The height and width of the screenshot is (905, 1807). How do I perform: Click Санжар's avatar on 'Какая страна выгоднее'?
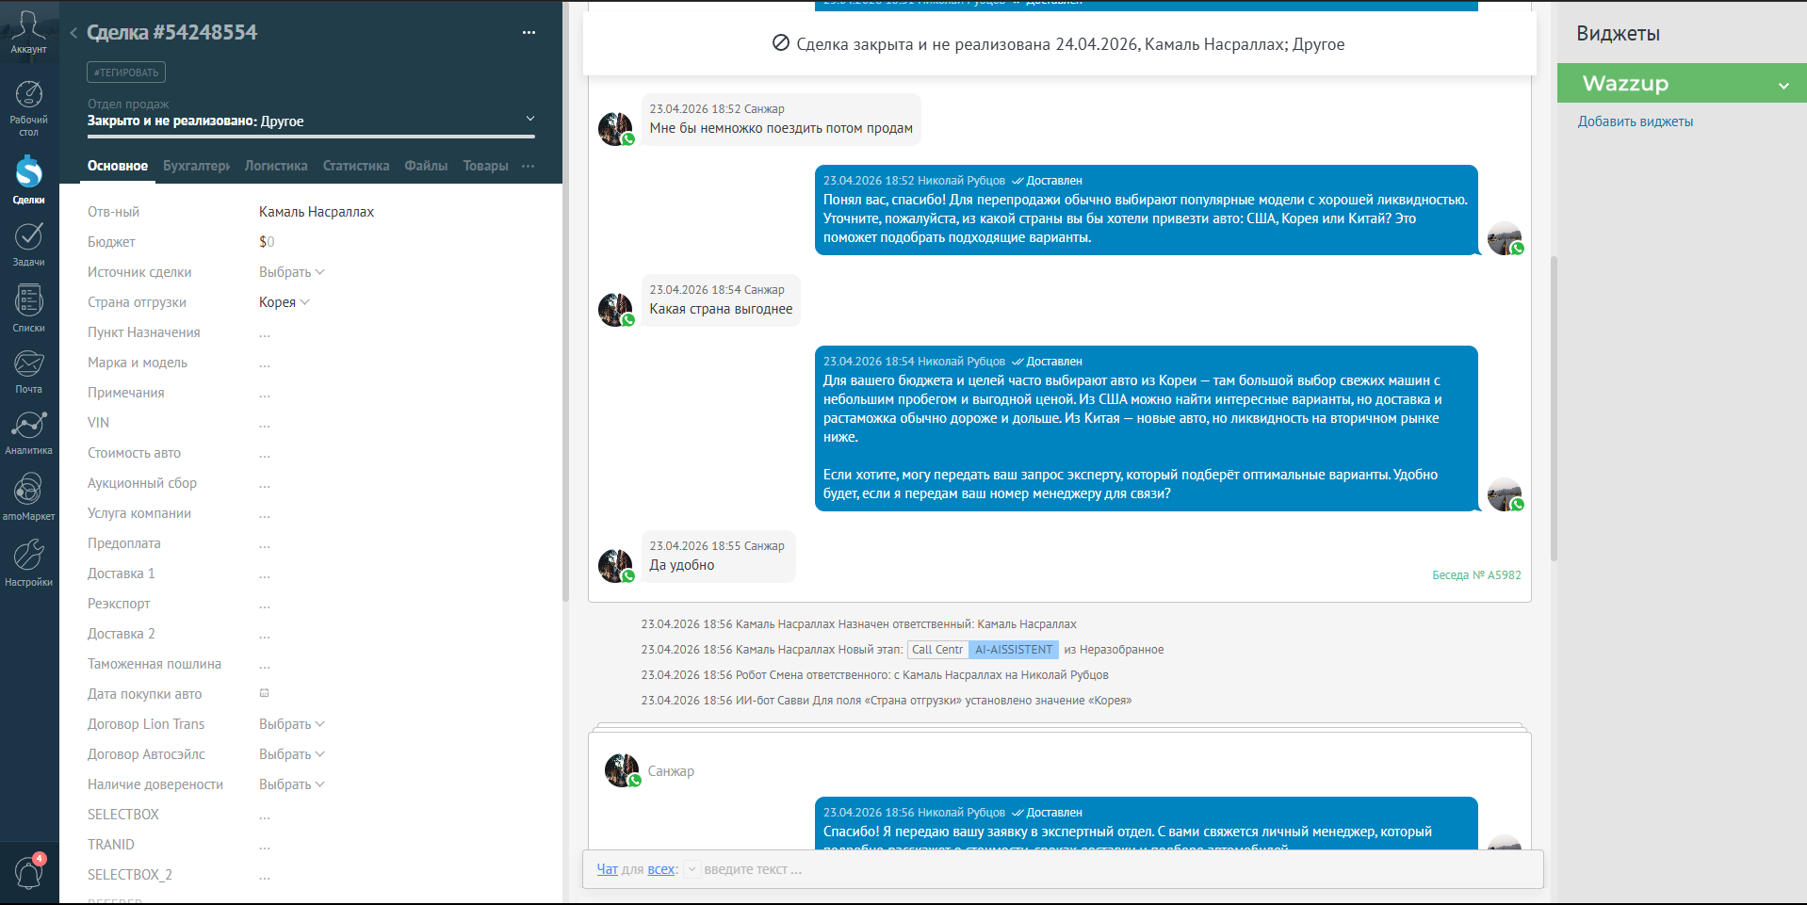click(x=616, y=309)
